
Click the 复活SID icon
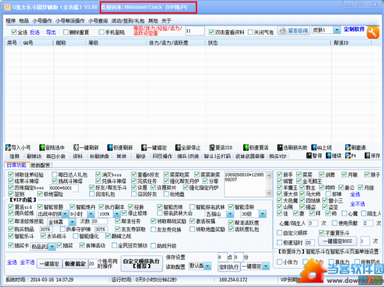tap(212, 147)
